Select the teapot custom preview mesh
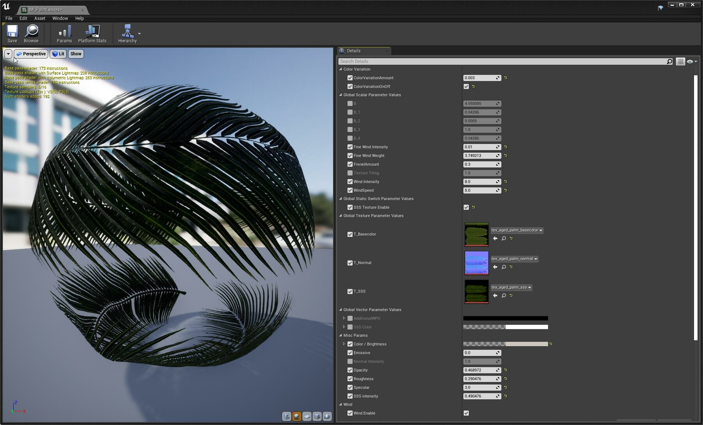This screenshot has width=703, height=425. click(x=327, y=416)
